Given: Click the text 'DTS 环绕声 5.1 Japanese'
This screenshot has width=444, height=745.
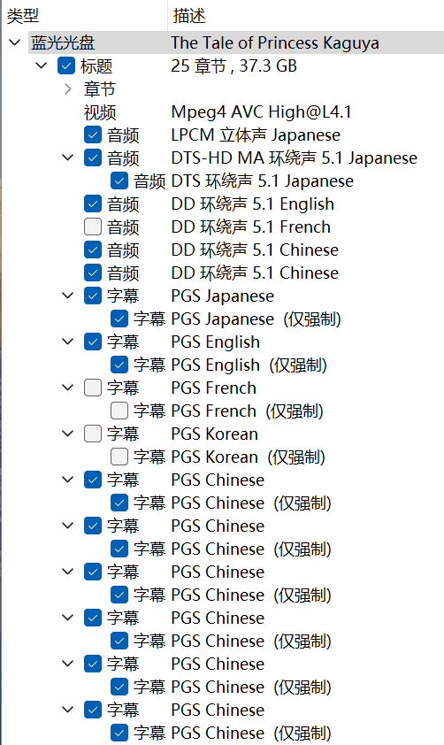Looking at the screenshot, I should (263, 180).
